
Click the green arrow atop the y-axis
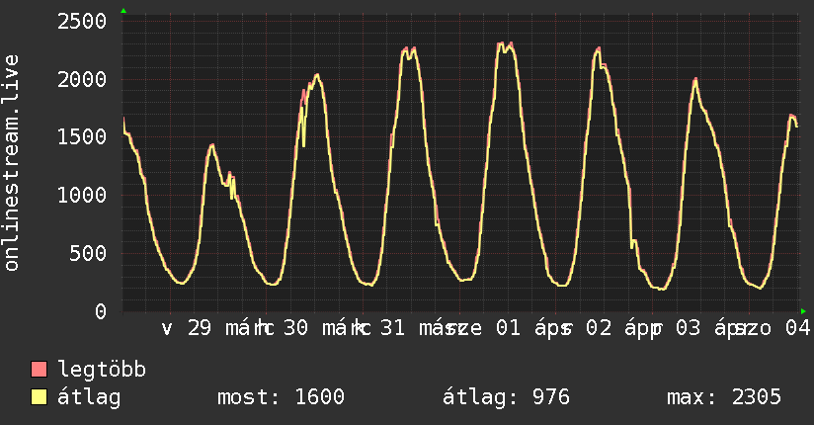click(123, 11)
